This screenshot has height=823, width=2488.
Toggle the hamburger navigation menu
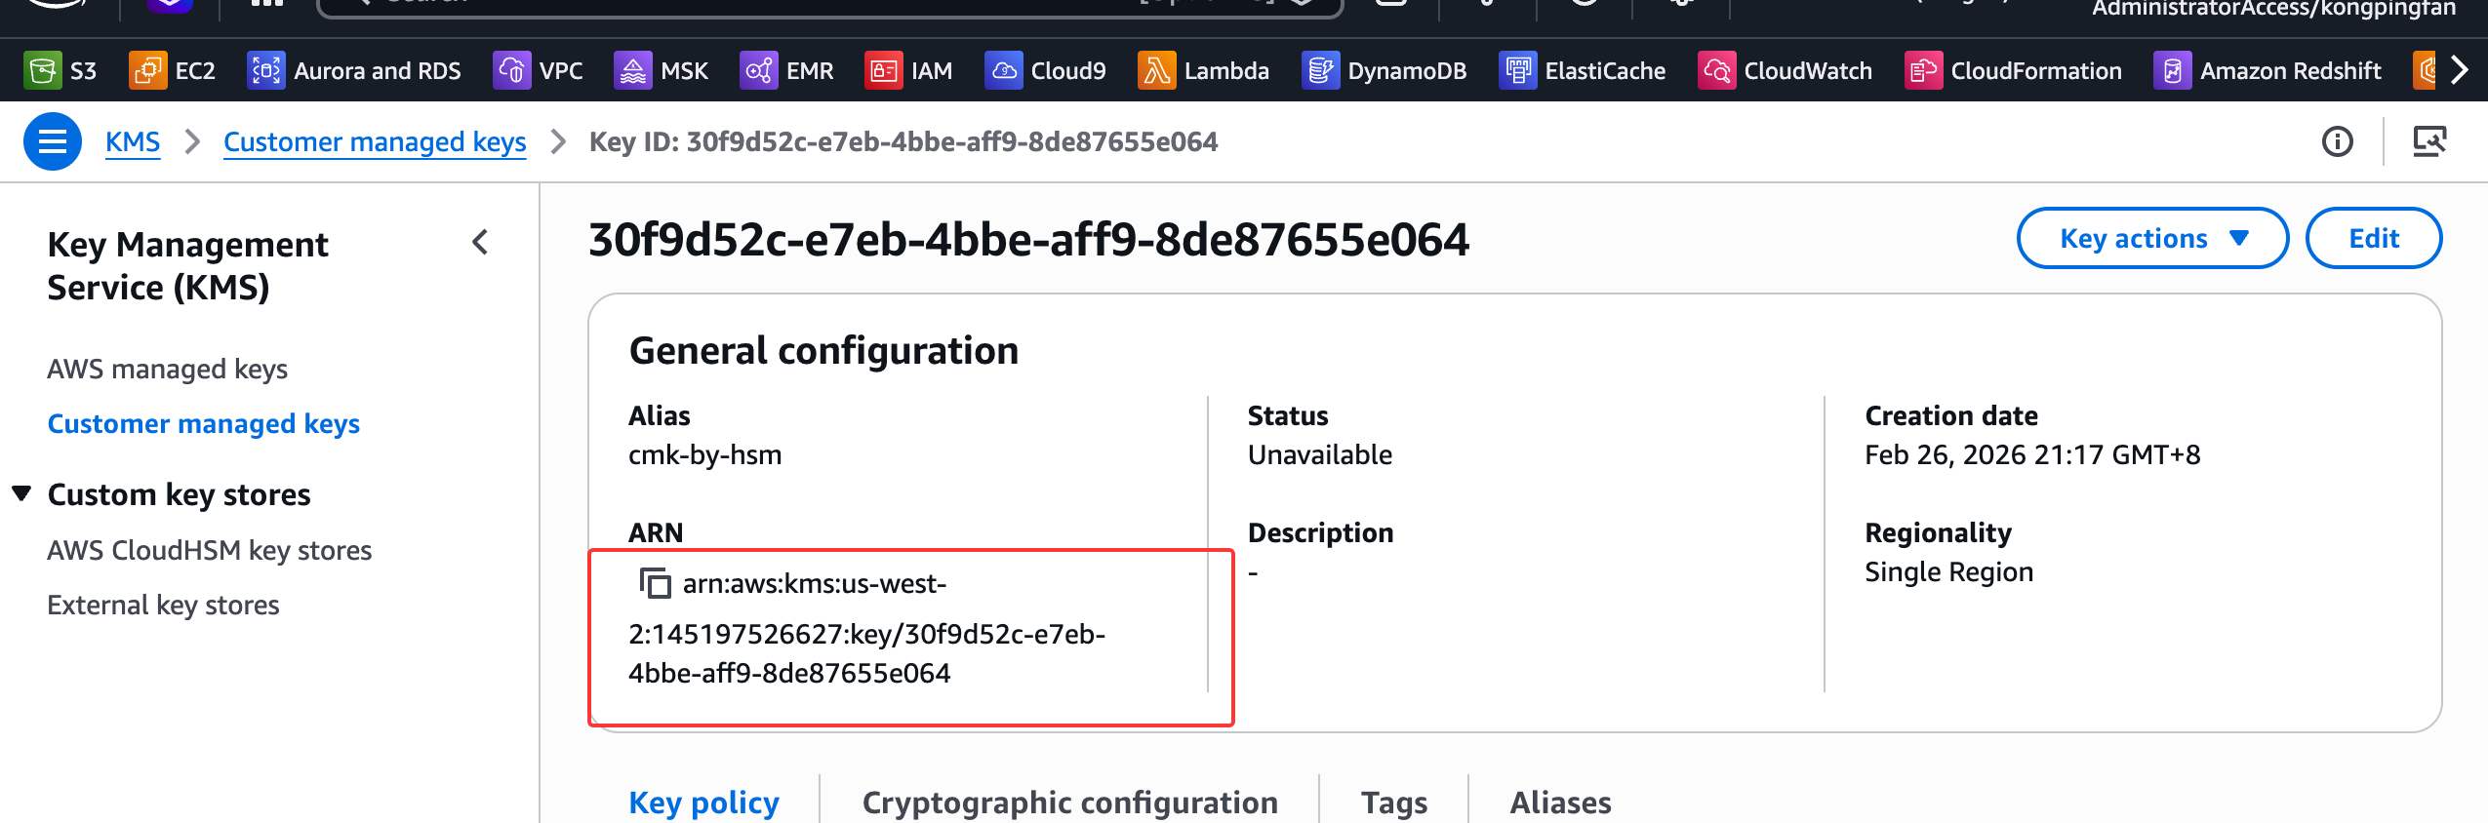53,142
